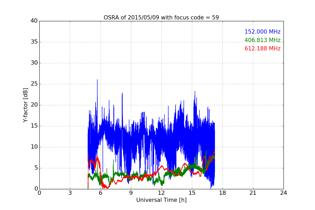Select the 406.813 MHz legend label
Viewport: 315px width, 210px height.
pyautogui.click(x=262, y=40)
